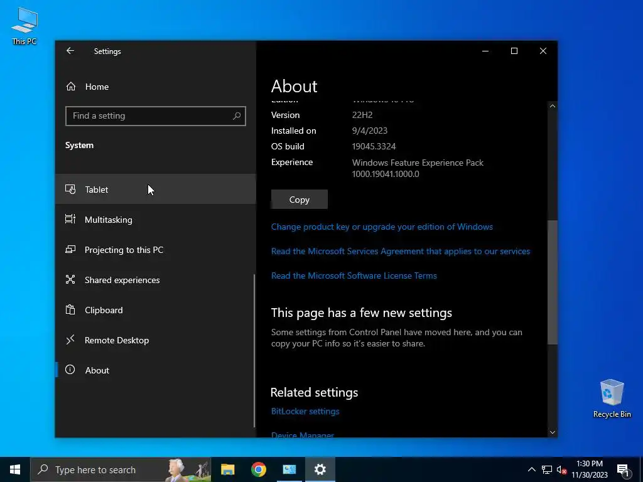The image size is (643, 482).
Task: Open Microsoft Services Agreement link
Action: tap(401, 251)
